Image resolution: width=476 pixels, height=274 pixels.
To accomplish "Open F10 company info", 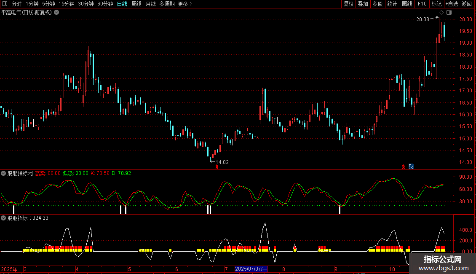I will [x=422, y=4].
